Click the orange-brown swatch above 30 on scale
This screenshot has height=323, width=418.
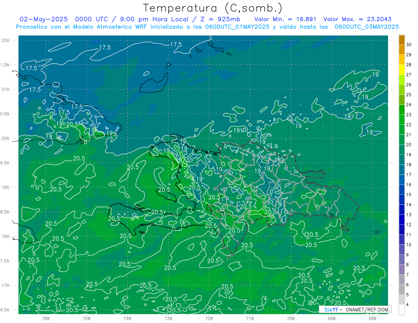pyautogui.click(x=402, y=40)
